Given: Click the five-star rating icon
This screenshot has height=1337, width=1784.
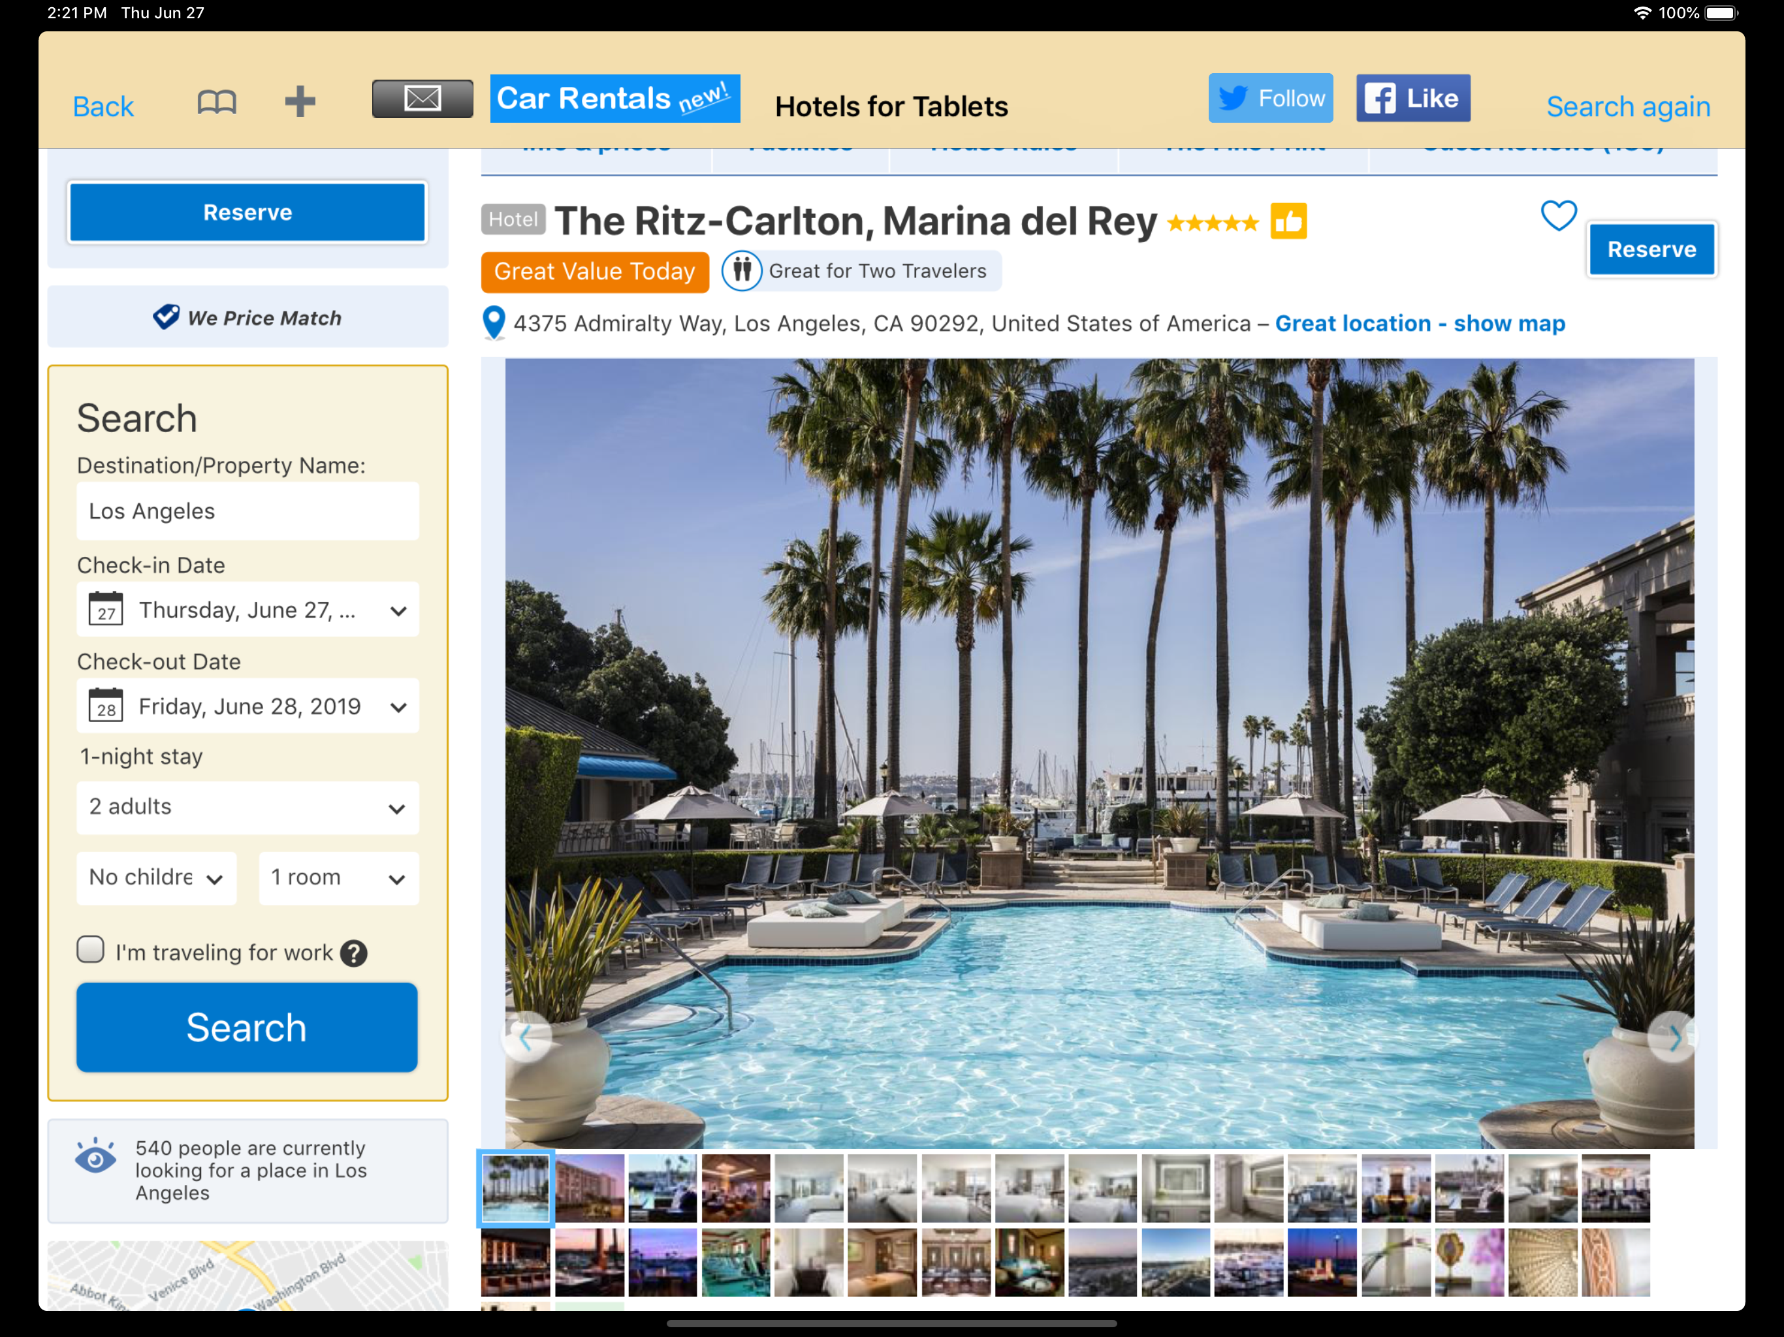Looking at the screenshot, I should [1212, 223].
